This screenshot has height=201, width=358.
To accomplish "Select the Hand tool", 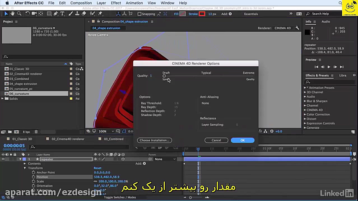I will tap(12, 13).
